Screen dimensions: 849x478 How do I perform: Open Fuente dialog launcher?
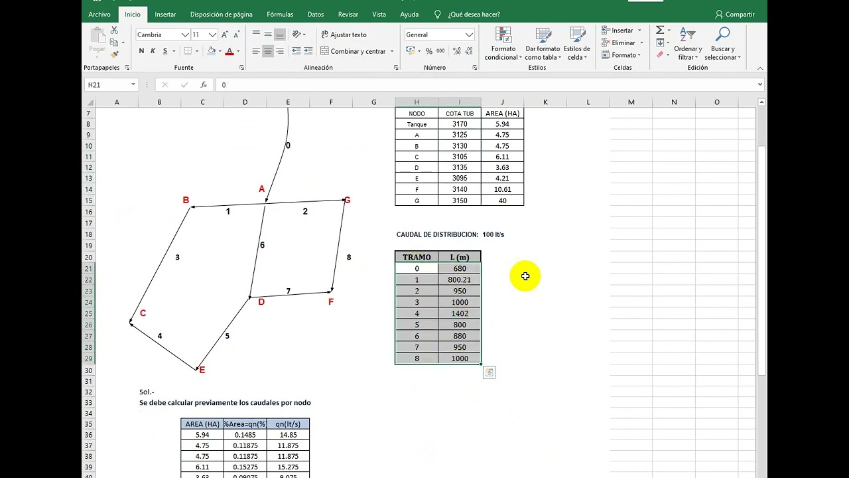(x=241, y=68)
